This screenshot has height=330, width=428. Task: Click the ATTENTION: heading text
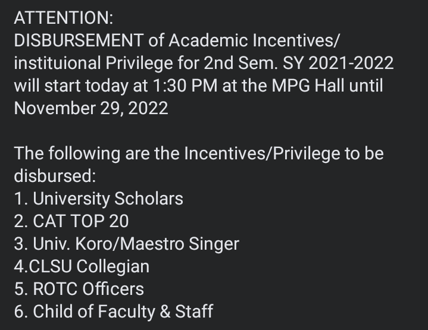[63, 18]
